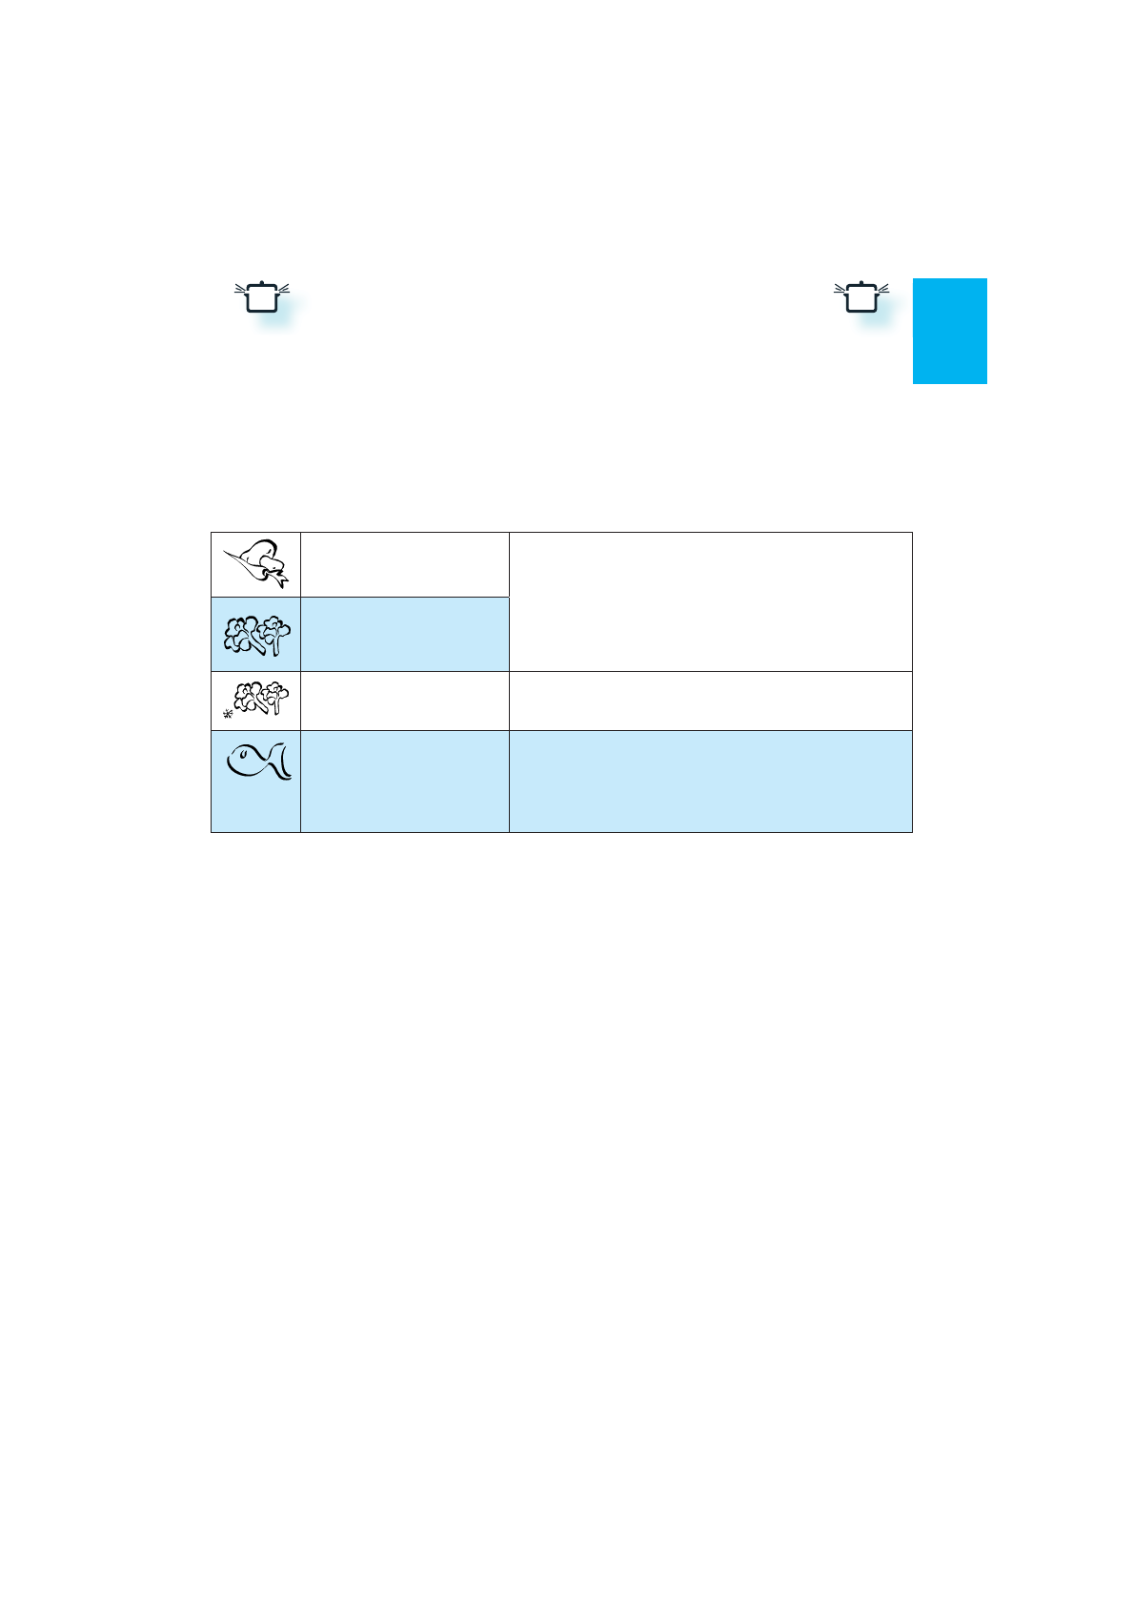Click the left steaming pot icon
The image size is (1134, 1605).
click(262, 297)
